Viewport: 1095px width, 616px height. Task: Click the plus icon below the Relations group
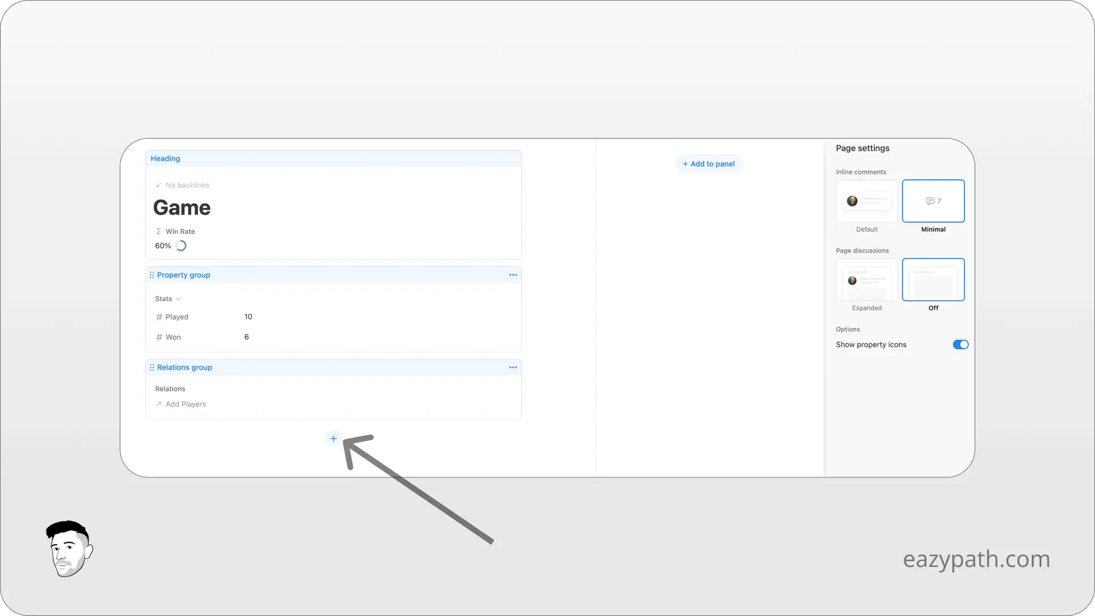[x=333, y=438]
